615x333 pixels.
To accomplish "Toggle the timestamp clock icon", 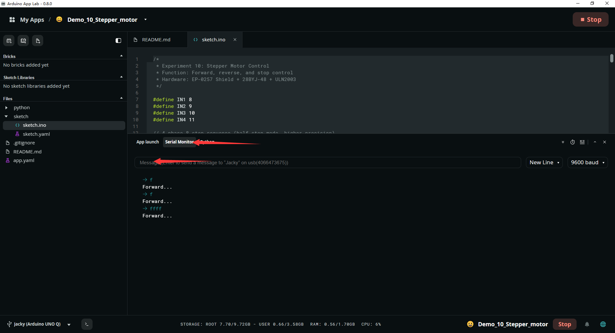I will [573, 142].
